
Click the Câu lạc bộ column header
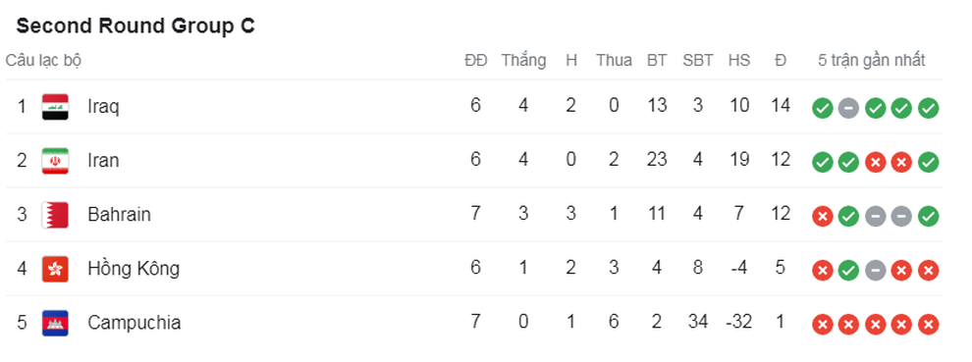(x=43, y=61)
